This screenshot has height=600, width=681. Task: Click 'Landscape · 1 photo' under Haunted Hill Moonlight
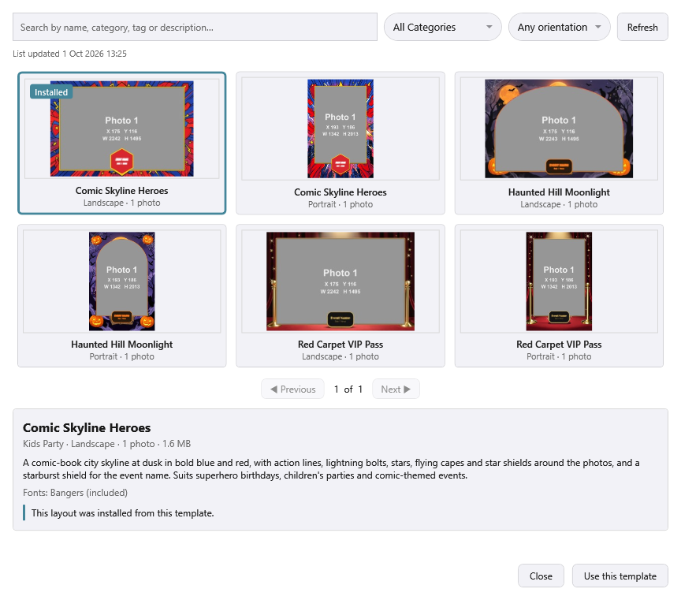click(559, 204)
